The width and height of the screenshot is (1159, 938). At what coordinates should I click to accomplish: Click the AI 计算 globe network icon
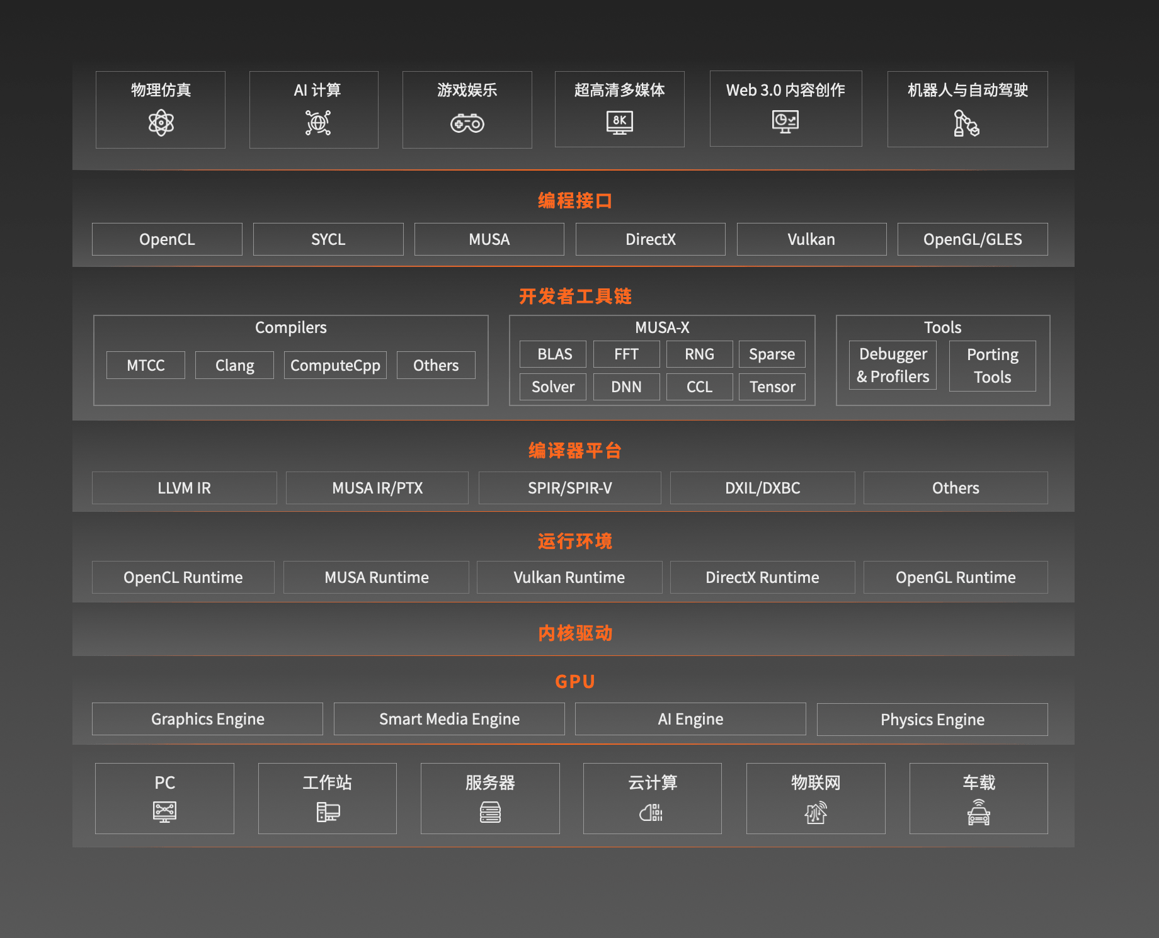(317, 123)
